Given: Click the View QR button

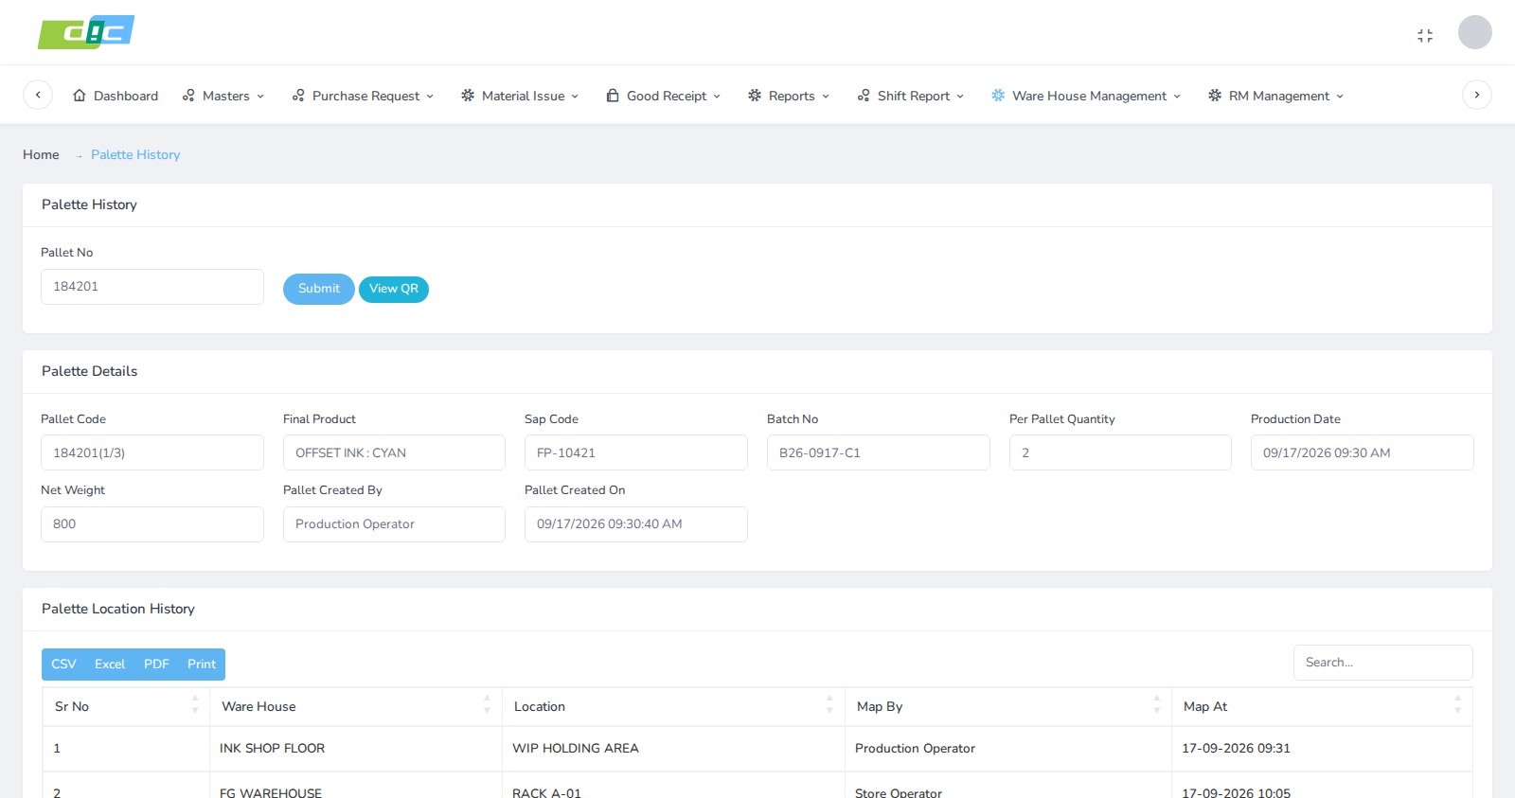Looking at the screenshot, I should (x=394, y=289).
